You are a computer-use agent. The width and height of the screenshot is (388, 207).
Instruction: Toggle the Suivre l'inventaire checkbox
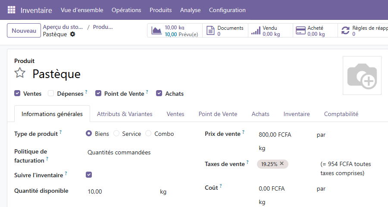pyautogui.click(x=89, y=175)
